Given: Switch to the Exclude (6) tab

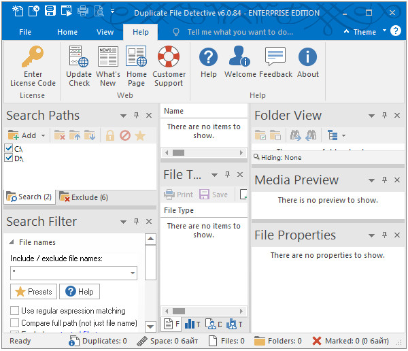Looking at the screenshot, I should 84,197.
